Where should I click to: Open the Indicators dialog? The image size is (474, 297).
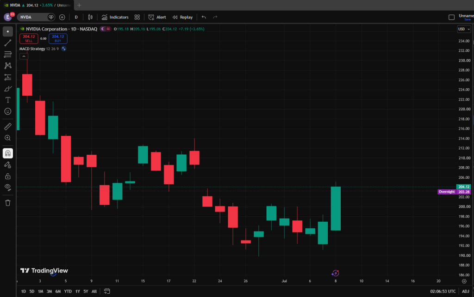115,17
